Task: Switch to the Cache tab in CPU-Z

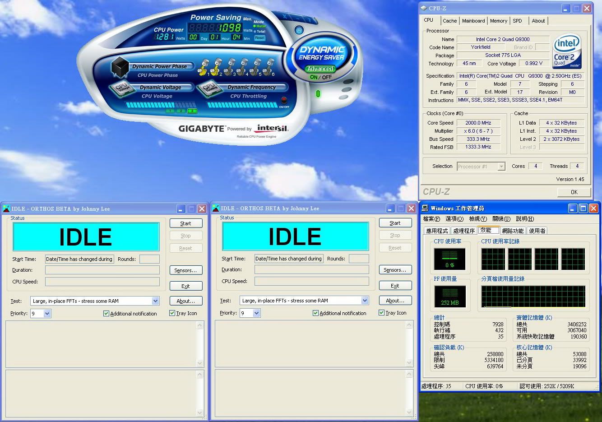Action: pos(449,21)
